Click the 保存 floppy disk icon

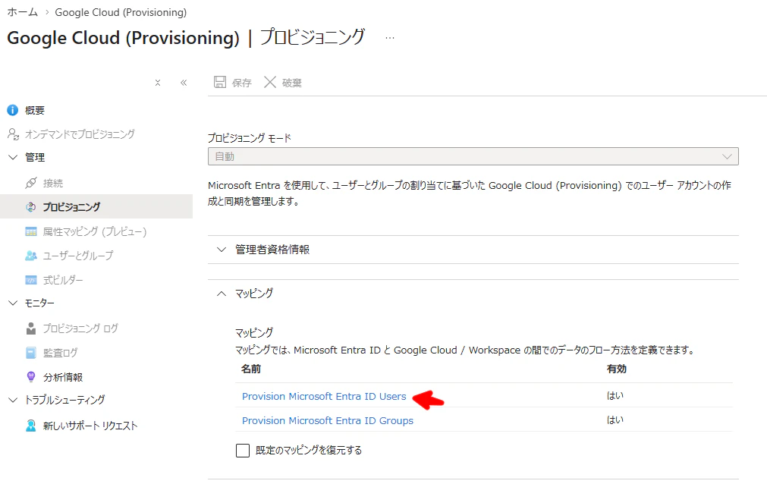click(220, 82)
